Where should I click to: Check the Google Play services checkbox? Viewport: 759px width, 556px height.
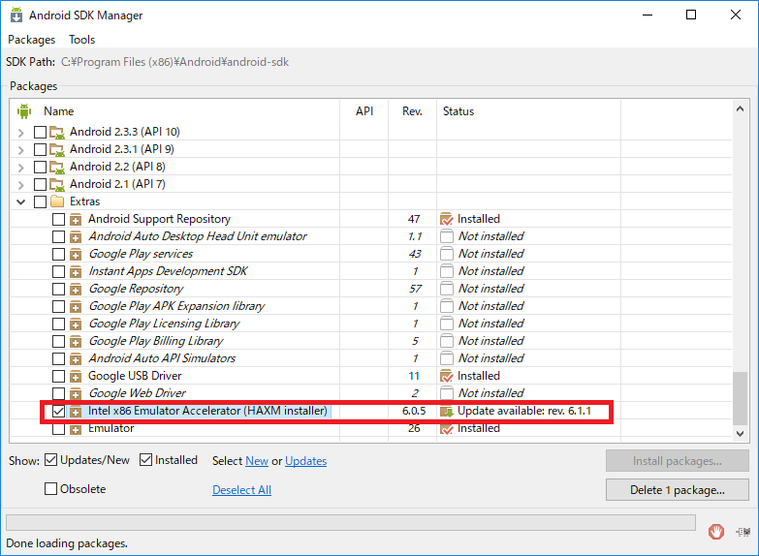(x=58, y=254)
